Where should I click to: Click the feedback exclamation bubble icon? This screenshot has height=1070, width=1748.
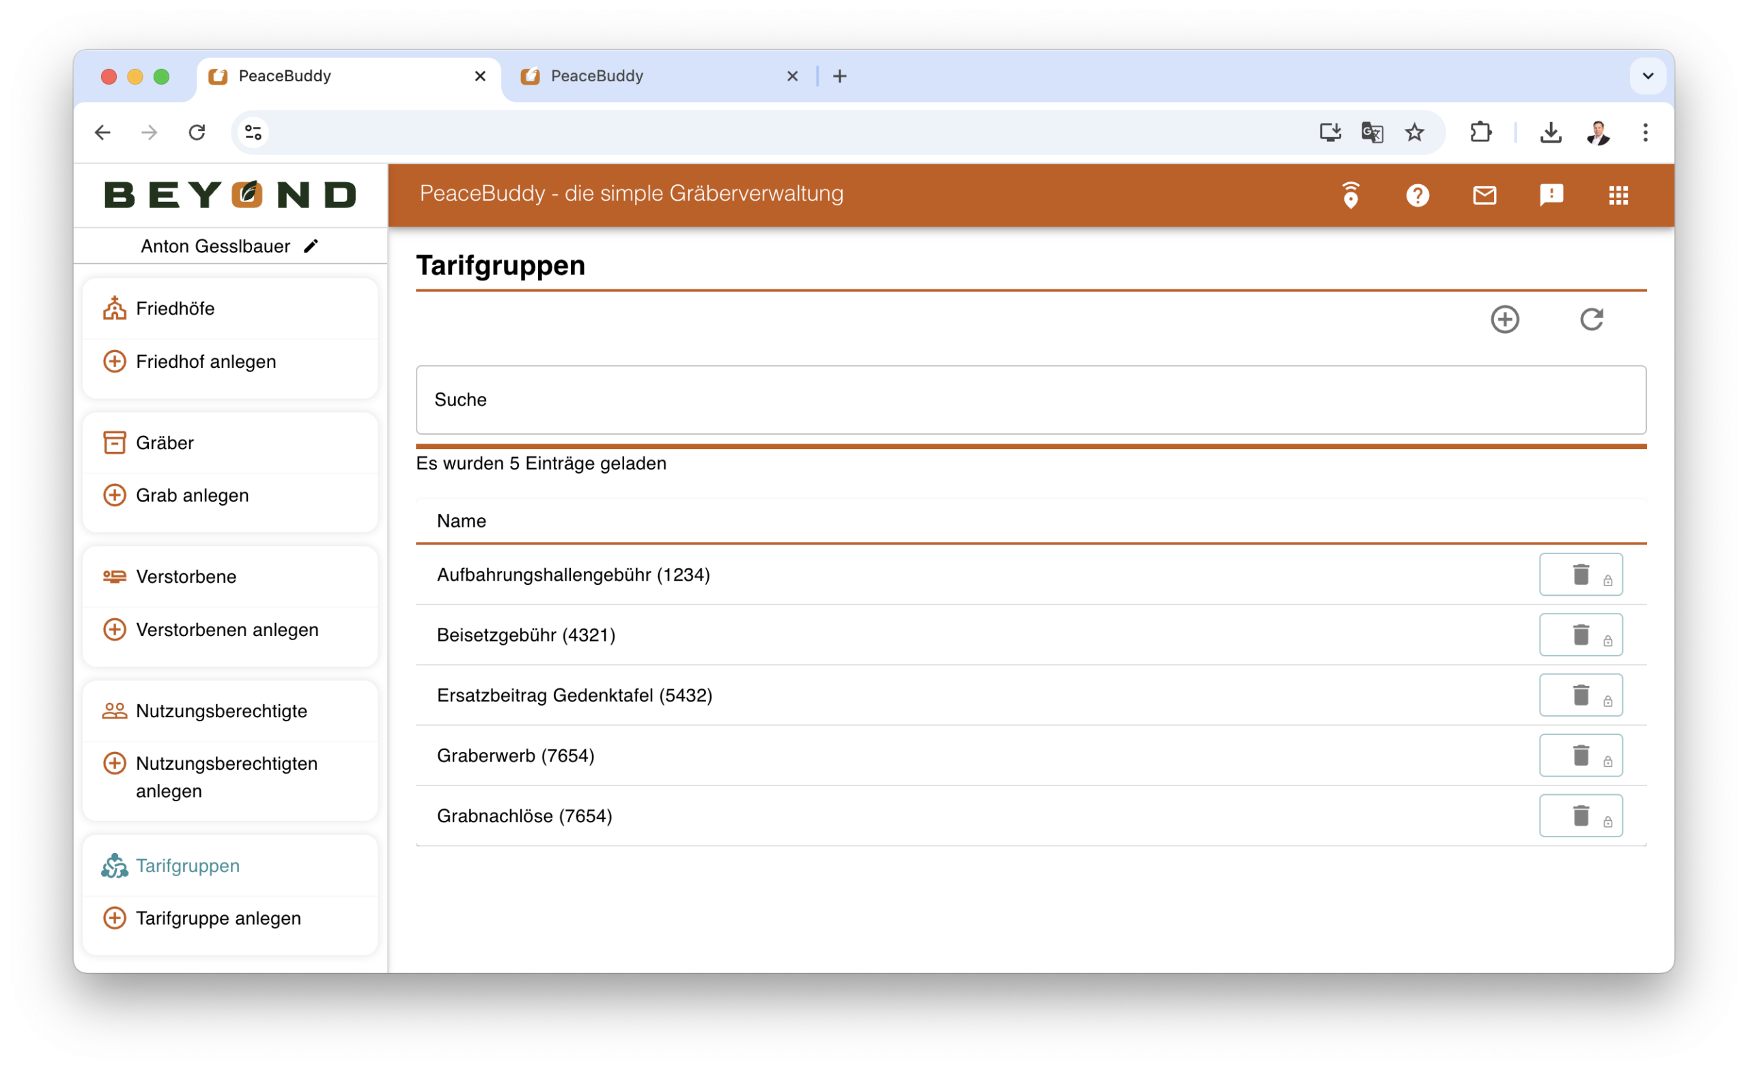point(1551,195)
